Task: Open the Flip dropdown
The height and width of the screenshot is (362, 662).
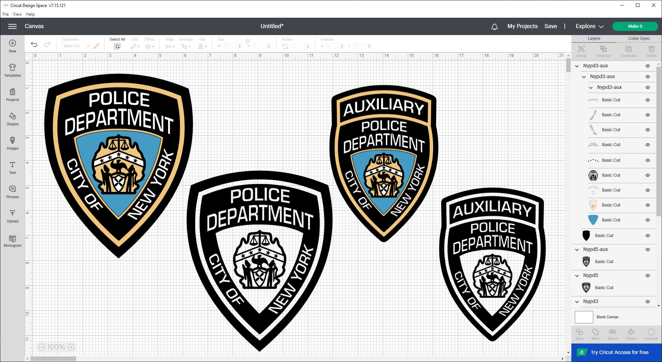Action: [202, 46]
